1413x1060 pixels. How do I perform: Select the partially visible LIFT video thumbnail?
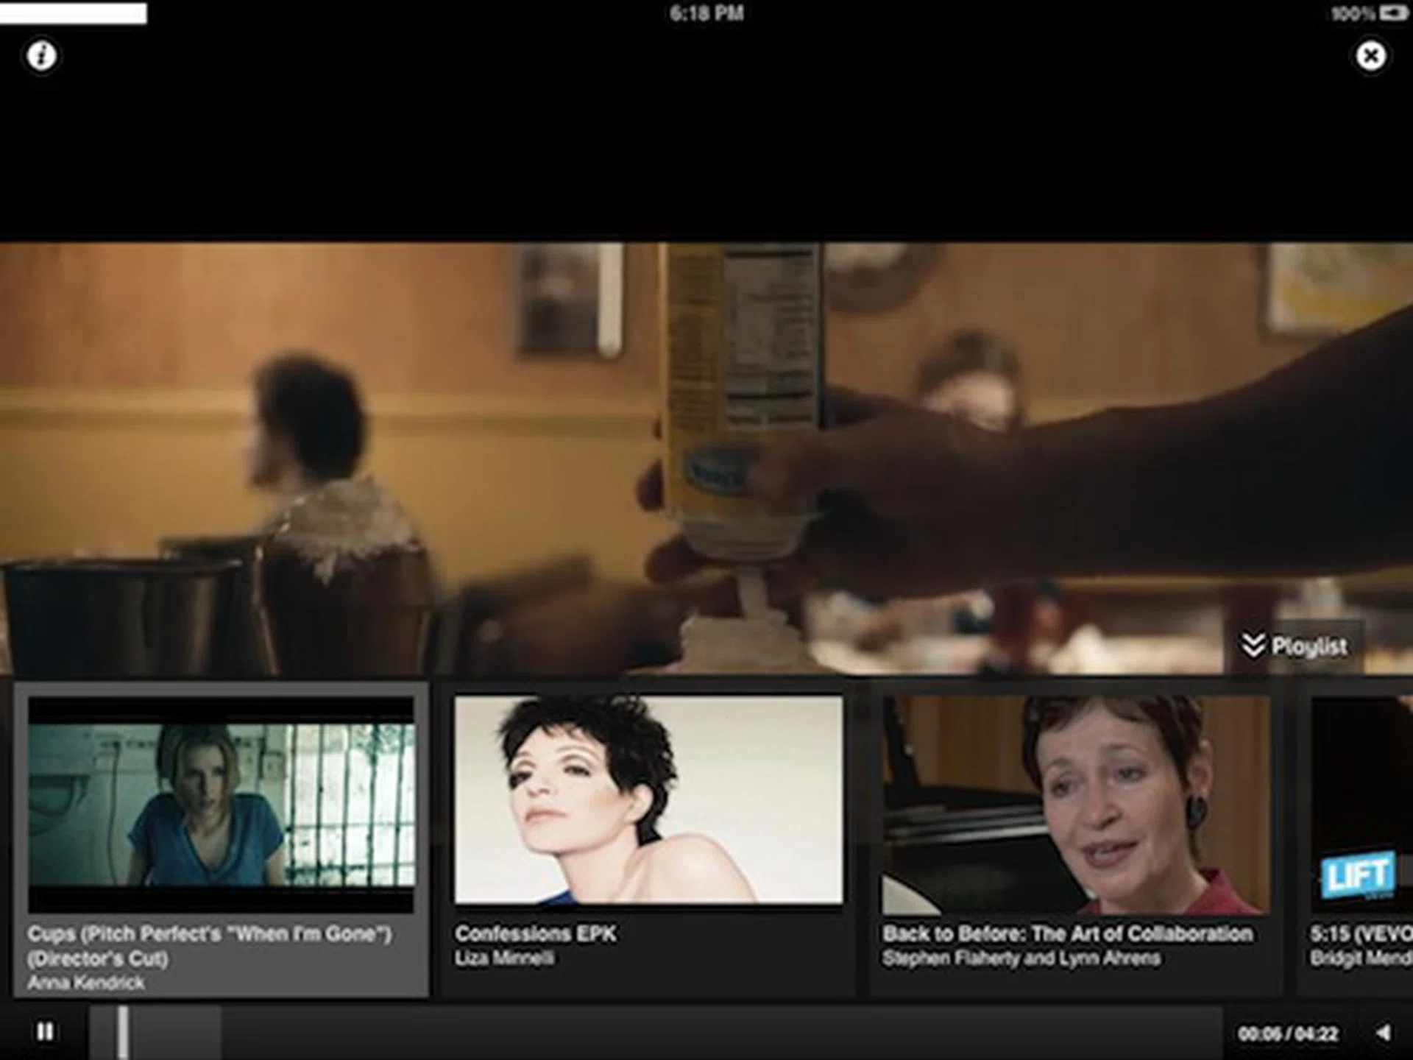(1361, 805)
